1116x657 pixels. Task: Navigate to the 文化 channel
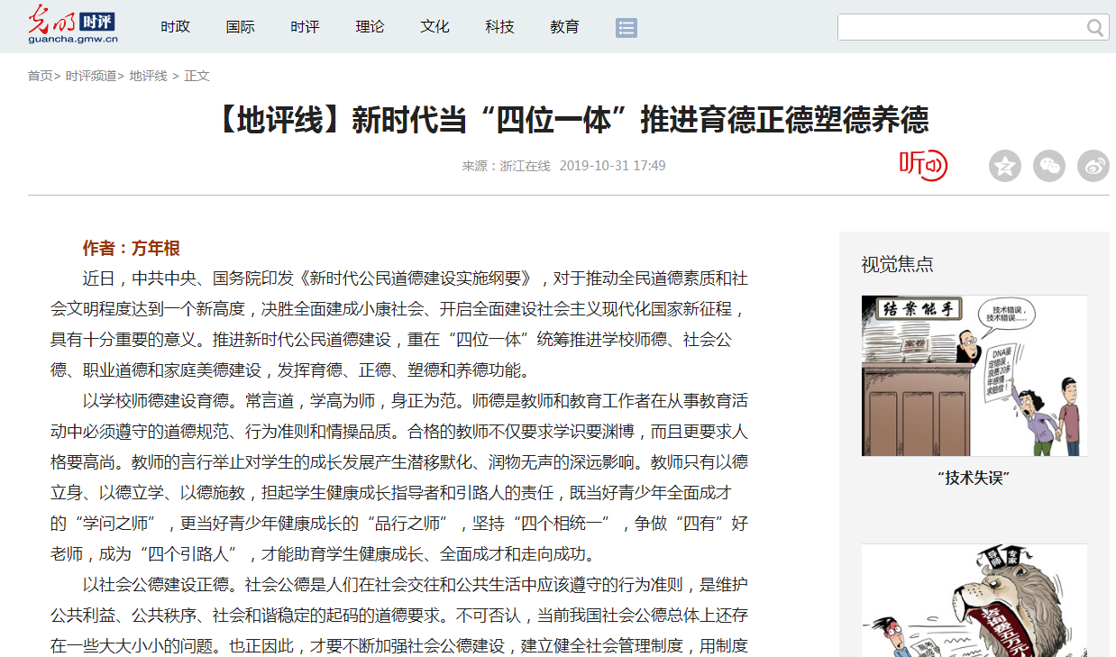[x=435, y=27]
